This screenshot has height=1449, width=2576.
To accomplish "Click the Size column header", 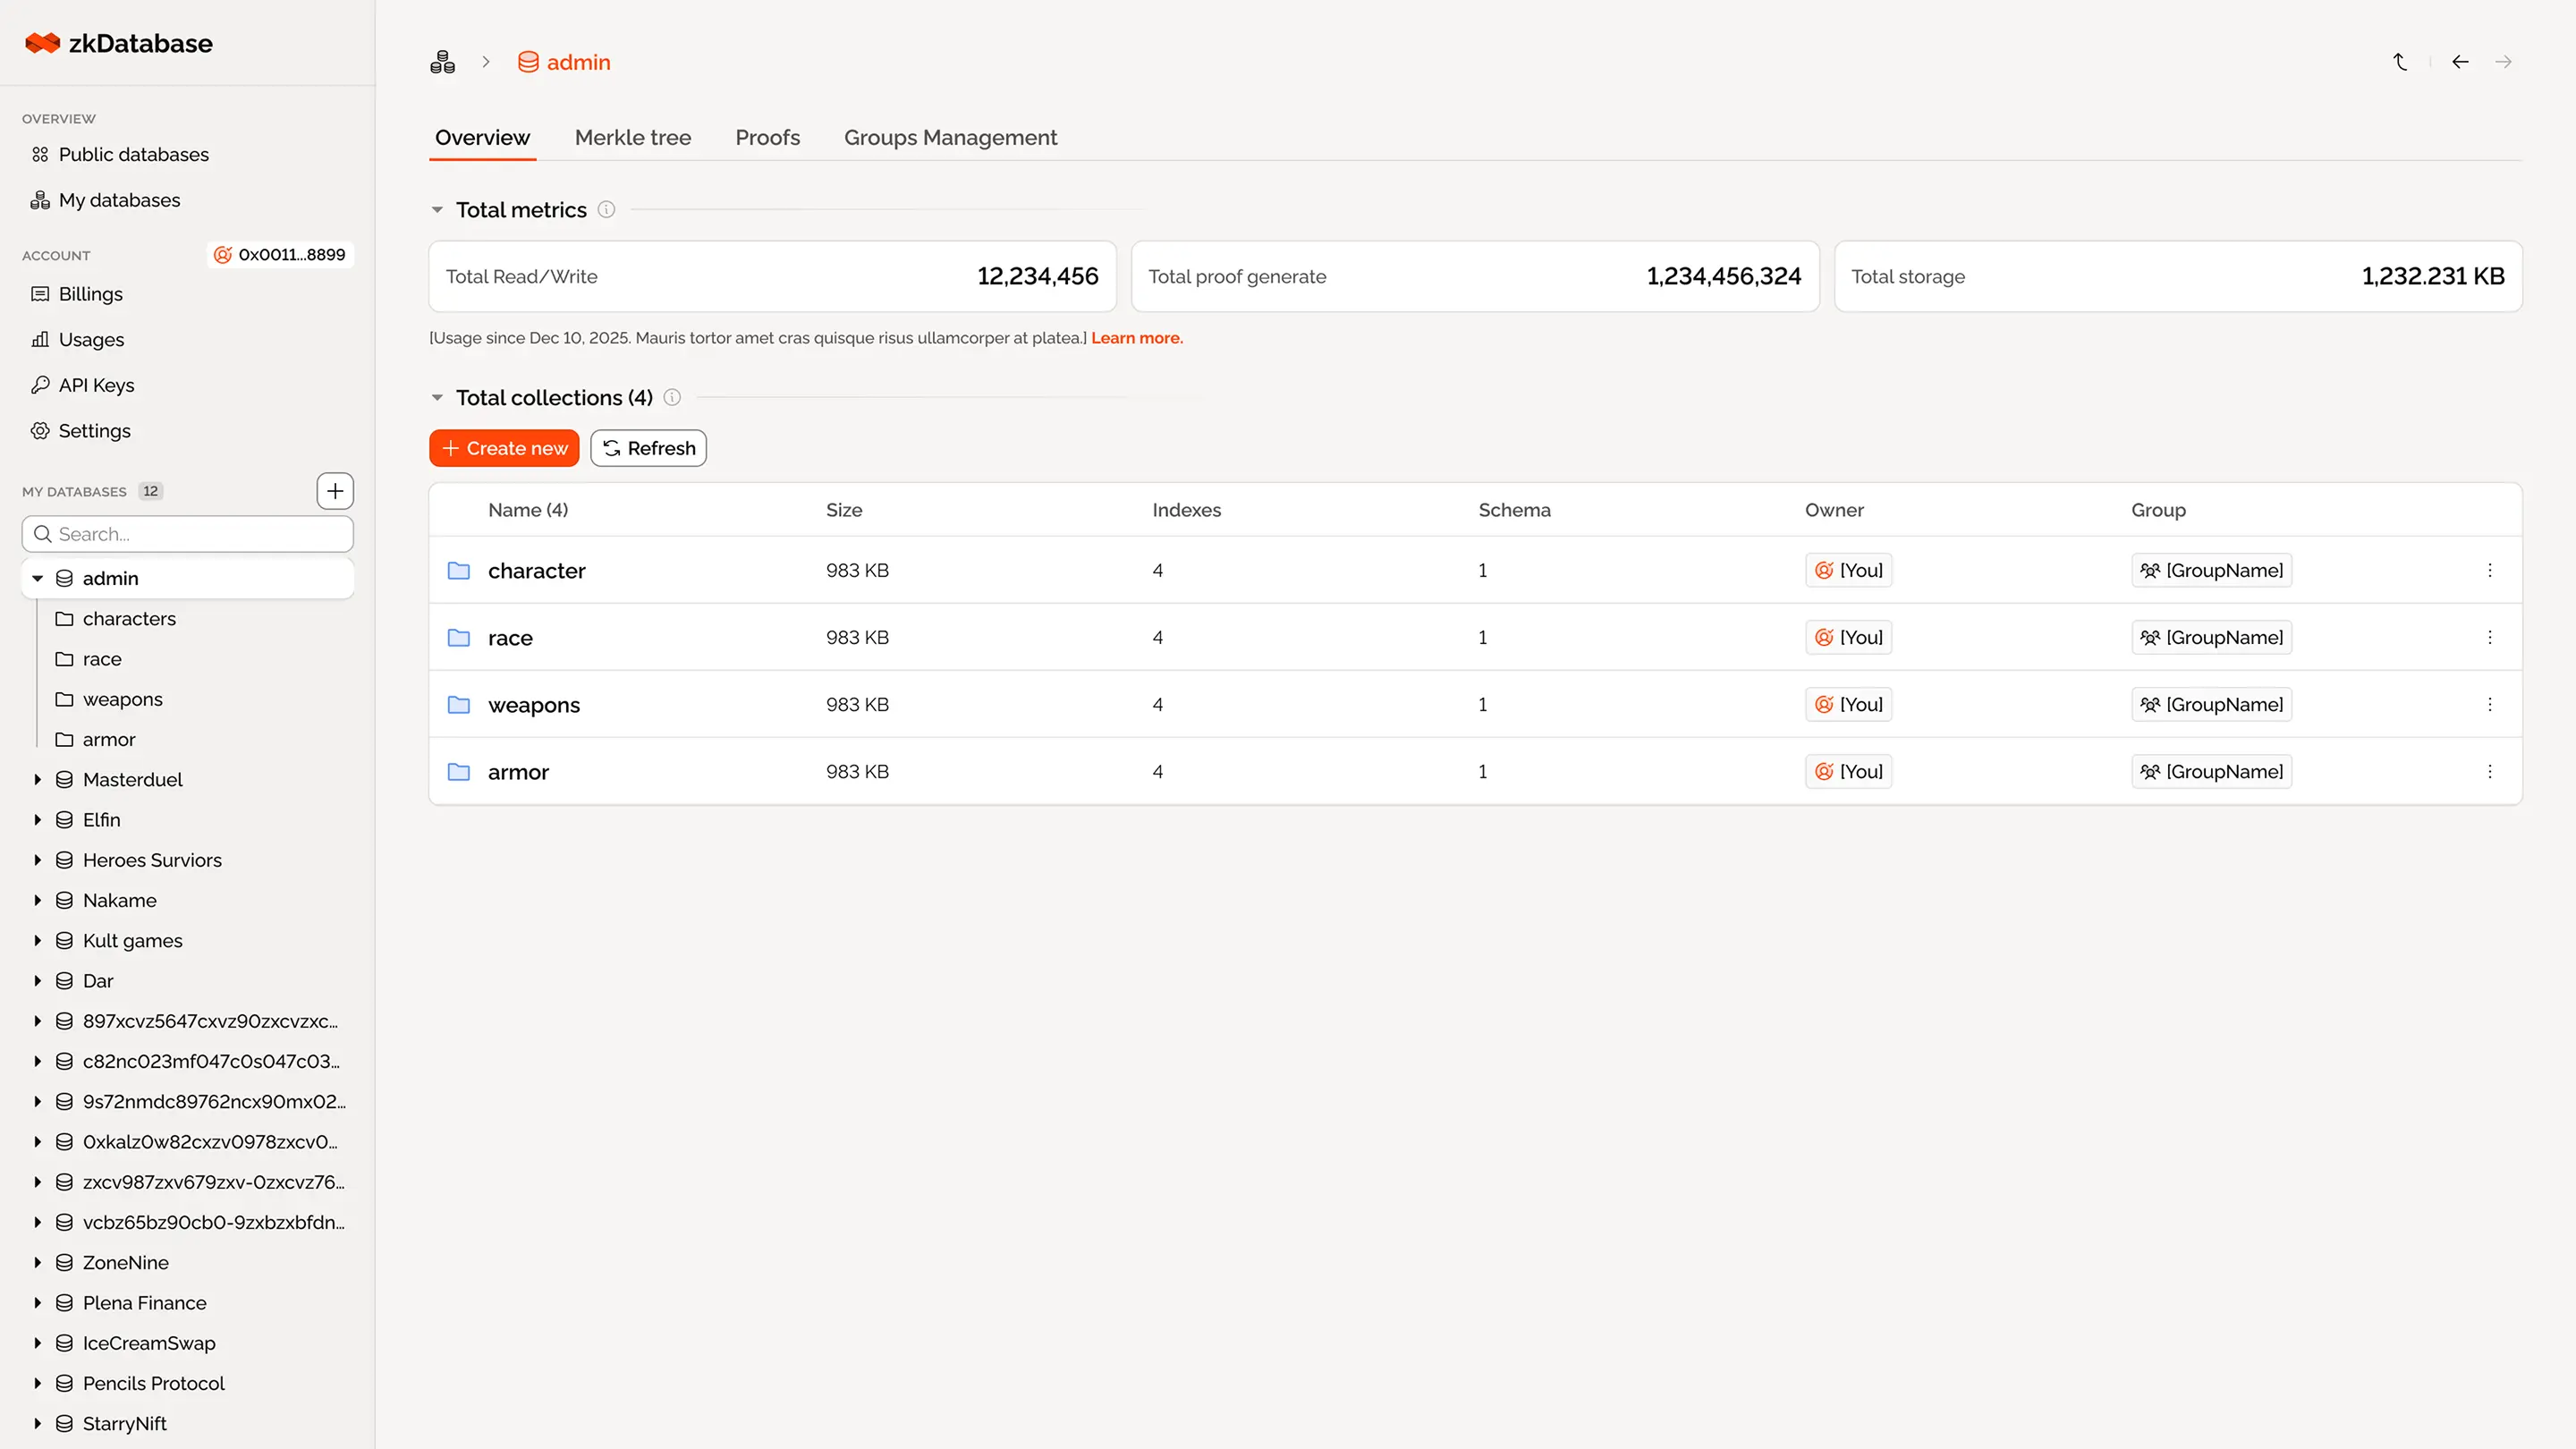I will coord(844,510).
